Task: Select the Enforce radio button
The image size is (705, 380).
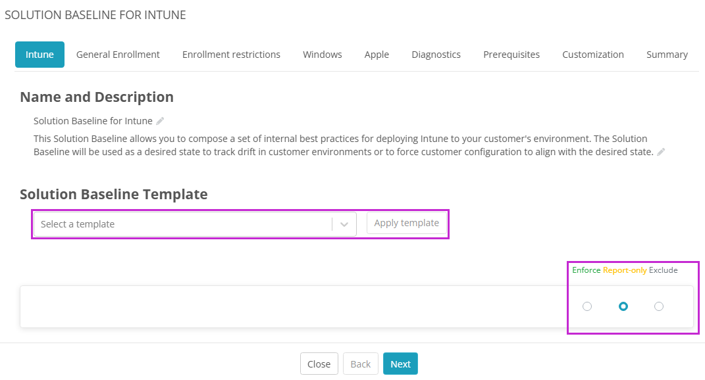Action: click(x=587, y=306)
